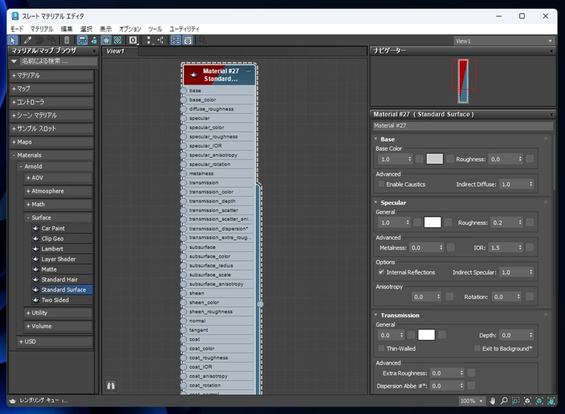Open Transmission color swatch picker
This screenshot has height=414, width=565.
pos(427,335)
